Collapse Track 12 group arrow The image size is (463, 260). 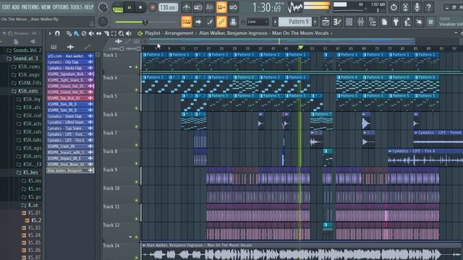coord(130,237)
